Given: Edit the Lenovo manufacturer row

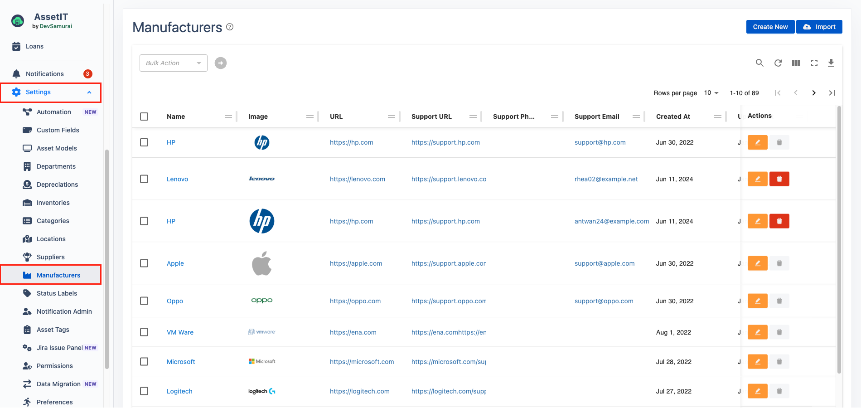Looking at the screenshot, I should pyautogui.click(x=757, y=179).
